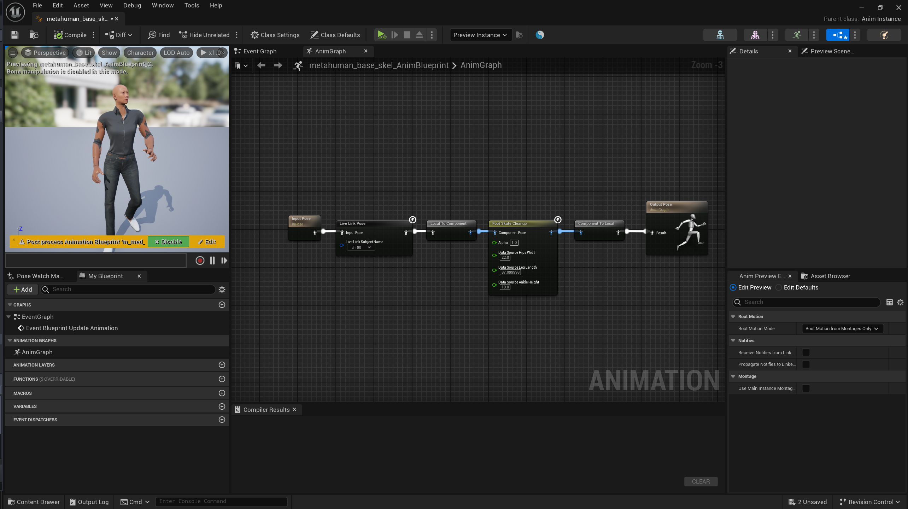Viewport: 908px width, 509px height.
Task: Click navigate back arrow in graph
Action: pos(261,65)
